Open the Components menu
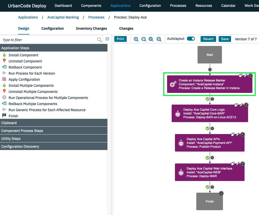This screenshot has height=215, width=259. pos(91,6)
